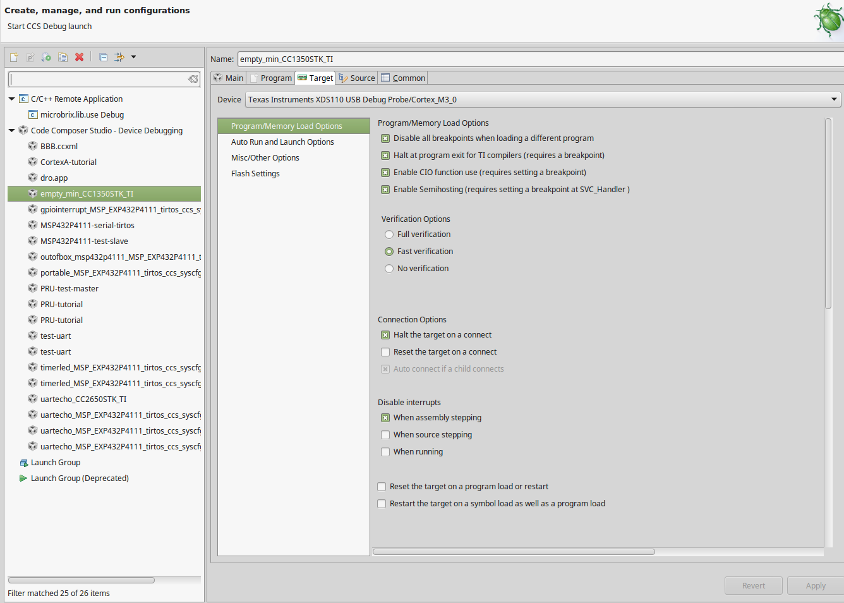The image size is (844, 603).
Task: Switch to the Source tab
Action: point(357,78)
